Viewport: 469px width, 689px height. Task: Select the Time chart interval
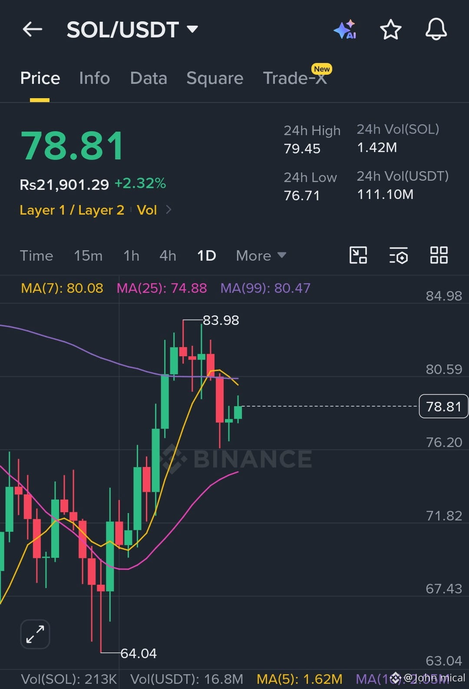36,255
